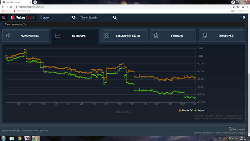Click the PokerCraft logo
The height and width of the screenshot is (141, 250).
click(x=22, y=18)
